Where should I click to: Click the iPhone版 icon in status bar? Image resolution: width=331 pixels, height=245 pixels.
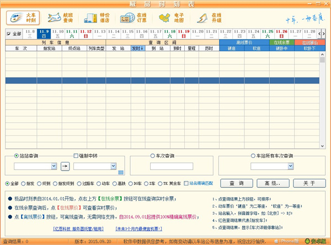click(x=287, y=241)
